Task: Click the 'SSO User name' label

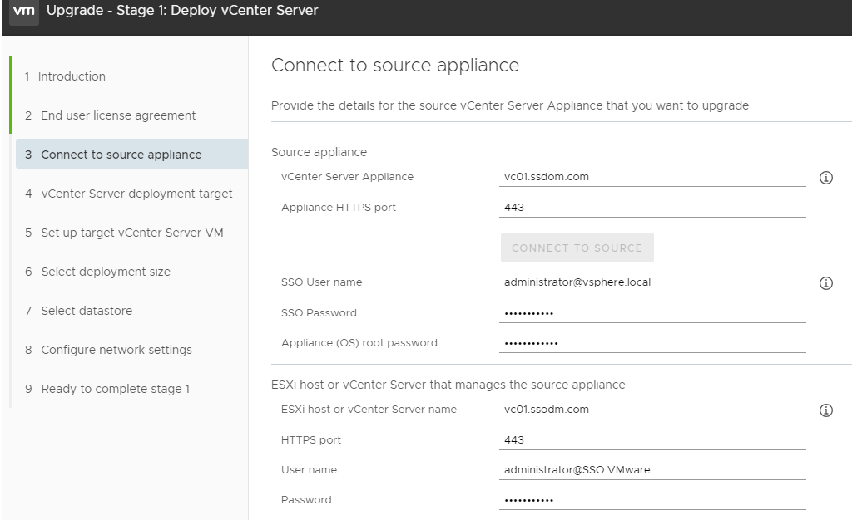Action: tap(322, 282)
